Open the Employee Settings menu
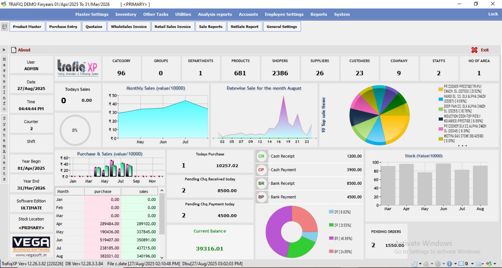This screenshot has height=268, width=502. coord(284,14)
